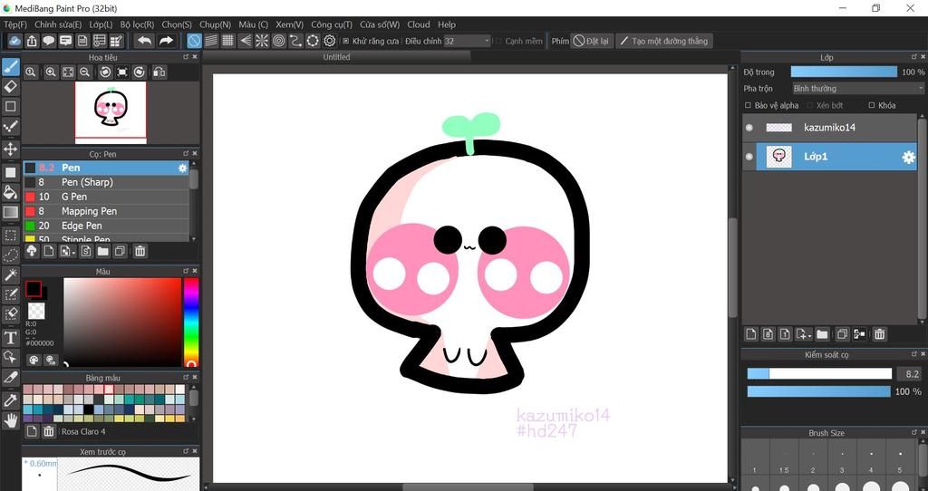
Task: Open Lớp1 layer settings gear
Action: coord(908,157)
